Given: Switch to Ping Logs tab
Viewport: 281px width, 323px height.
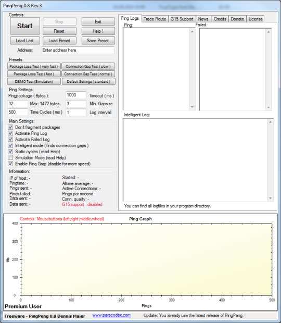Looking at the screenshot, I should tap(130, 18).
